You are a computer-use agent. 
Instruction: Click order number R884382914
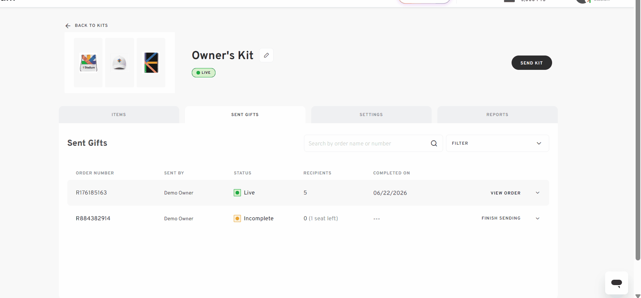(93, 218)
